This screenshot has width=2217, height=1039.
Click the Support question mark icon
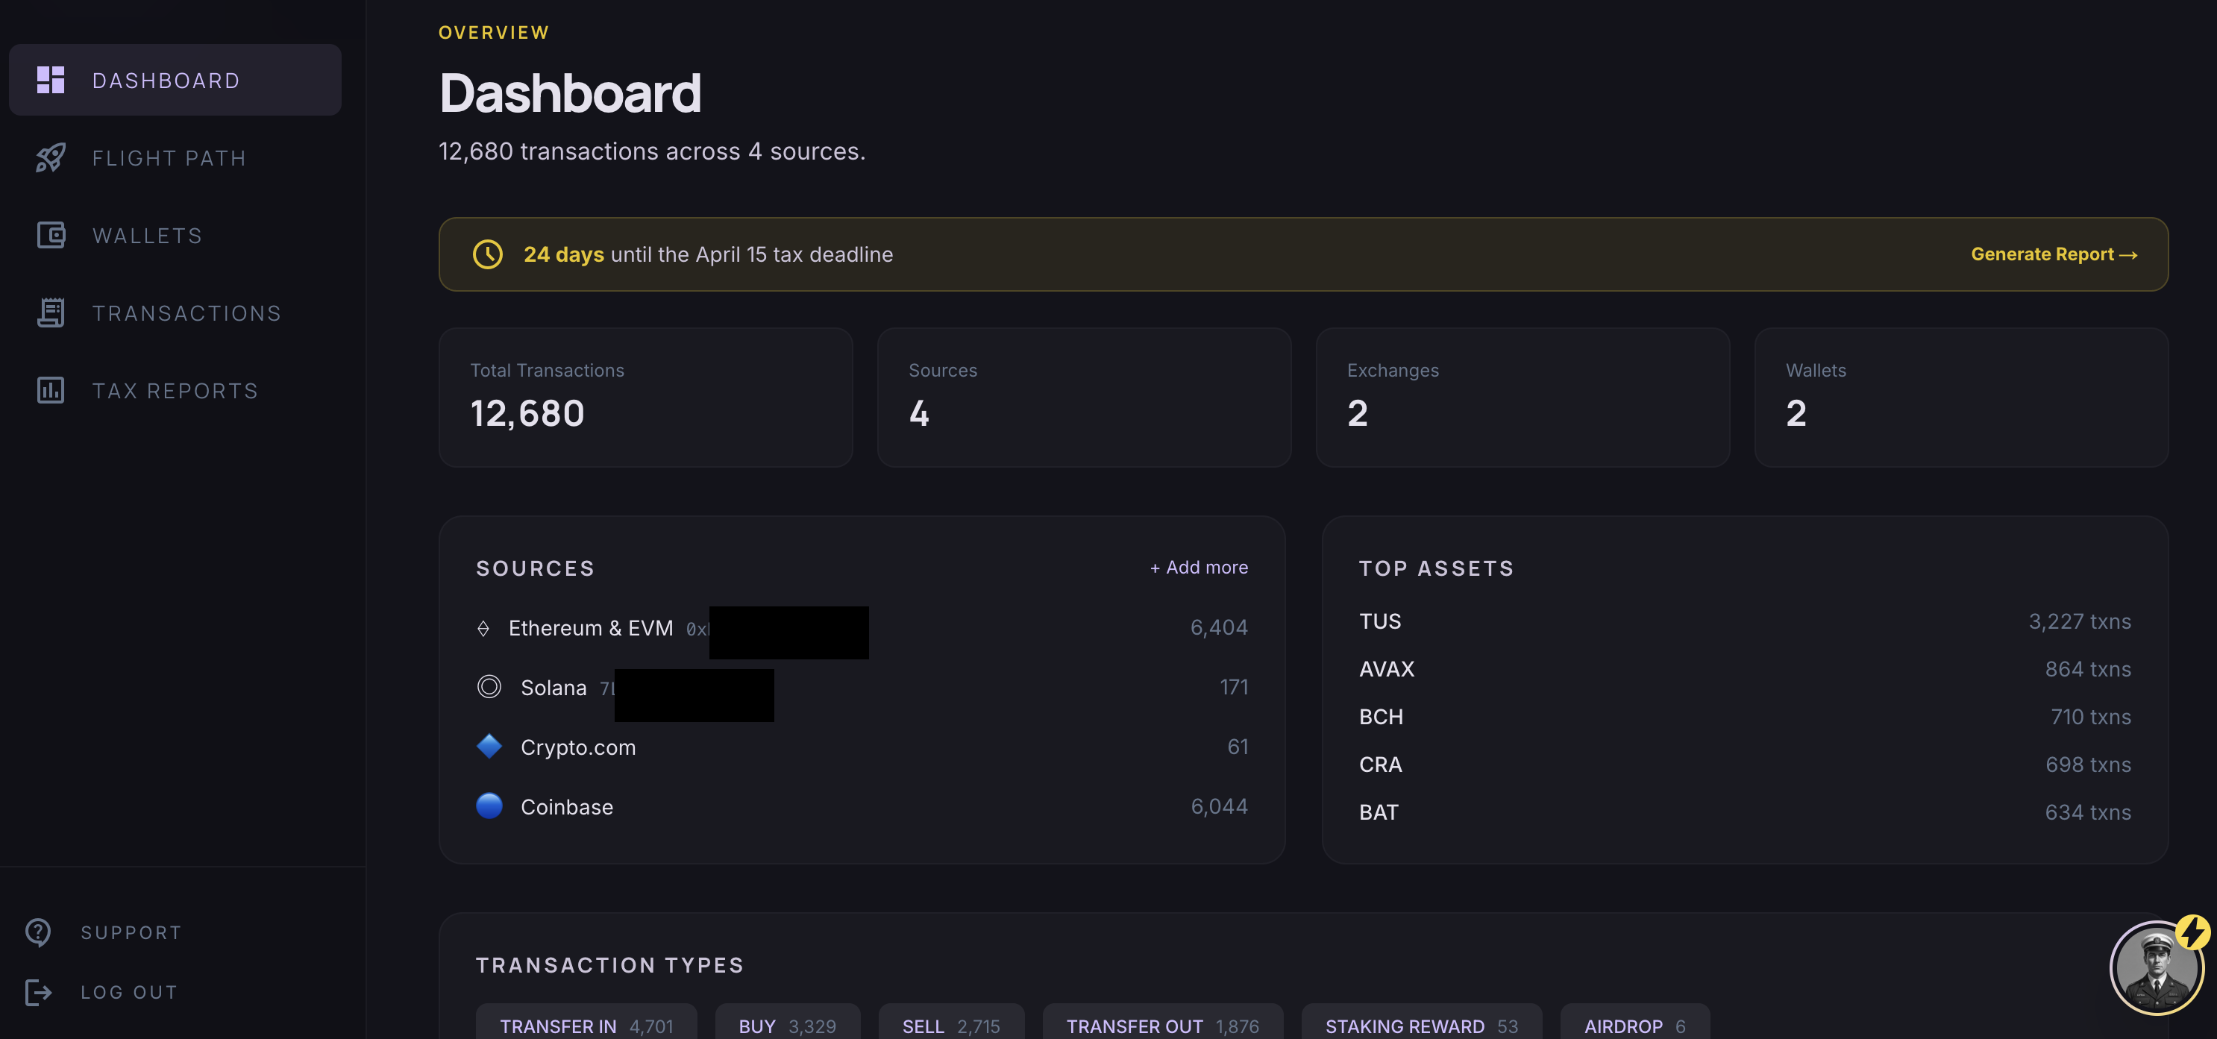click(38, 932)
